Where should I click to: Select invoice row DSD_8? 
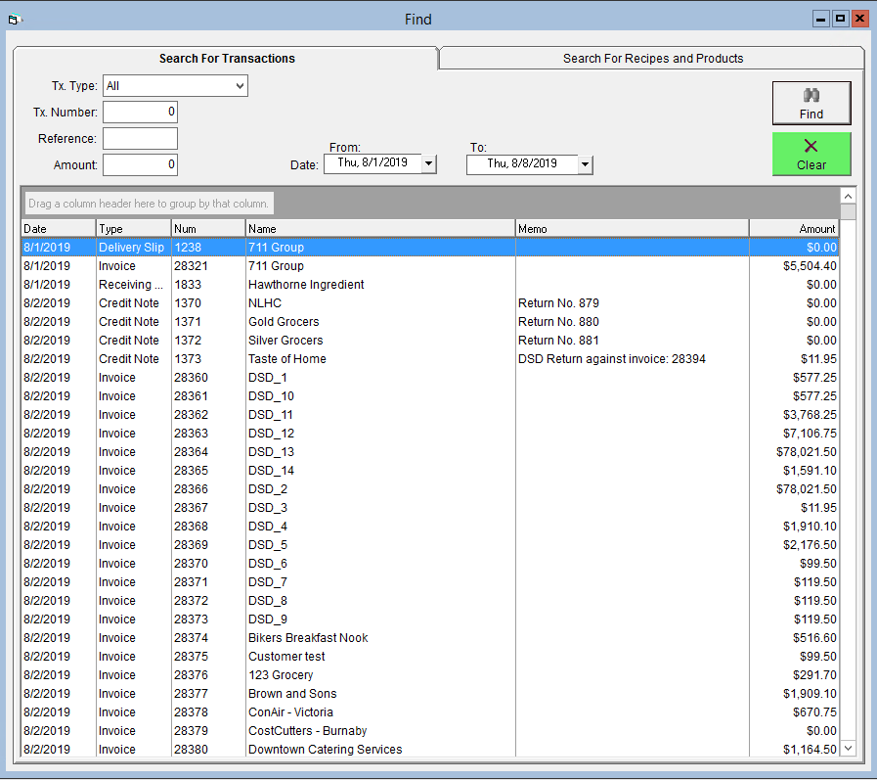coord(429,601)
